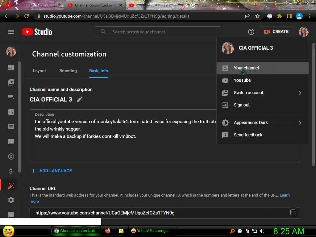Click browser profile avatar icon
The height and width of the screenshot is (237, 316).
(299, 16)
